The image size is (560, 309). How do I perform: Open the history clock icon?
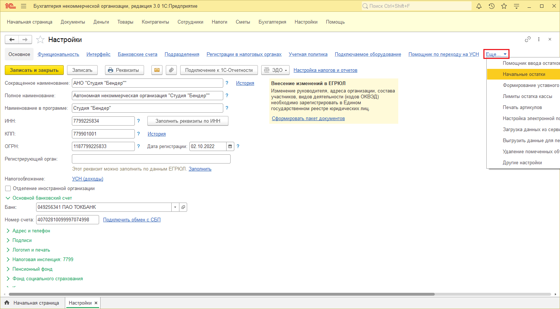[x=491, y=6]
